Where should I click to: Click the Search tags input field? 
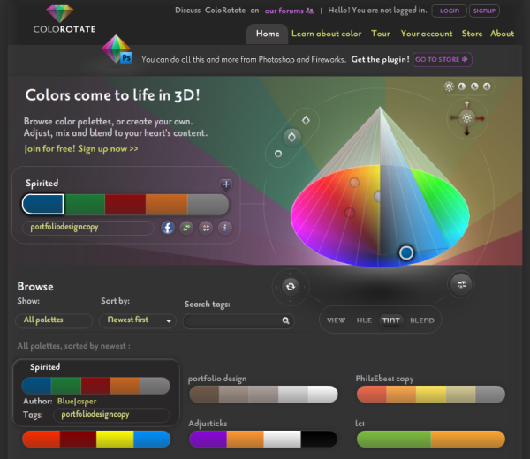click(x=238, y=321)
